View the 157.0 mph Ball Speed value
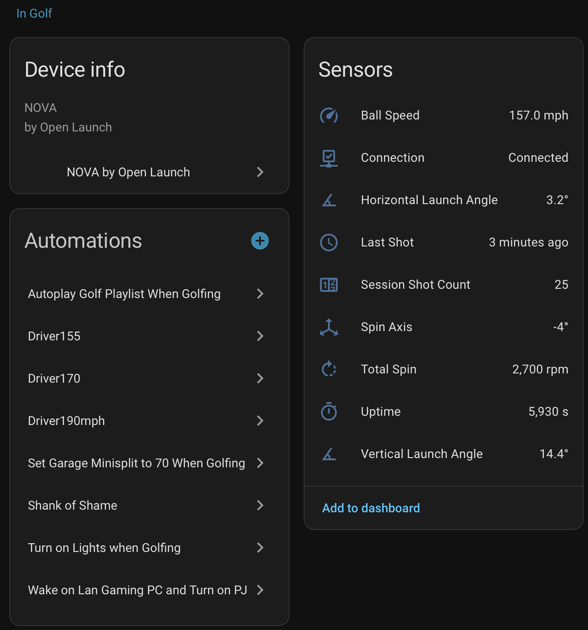Viewport: 588px width, 630px height. (538, 116)
